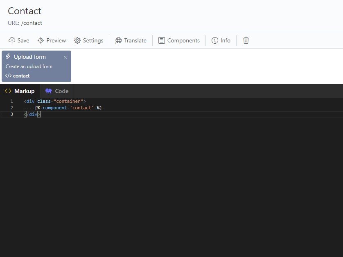The width and height of the screenshot is (343, 257).
Task: Click the Preview target icon
Action: pos(41,40)
